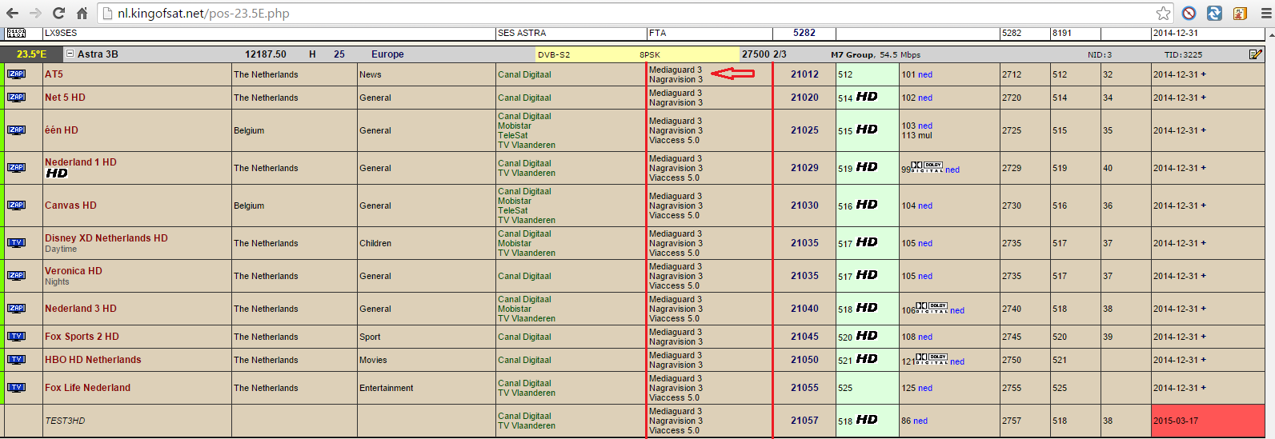This screenshot has width=1275, height=439.
Task: Collapse the Astra 3B transponder section
Action: point(70,54)
